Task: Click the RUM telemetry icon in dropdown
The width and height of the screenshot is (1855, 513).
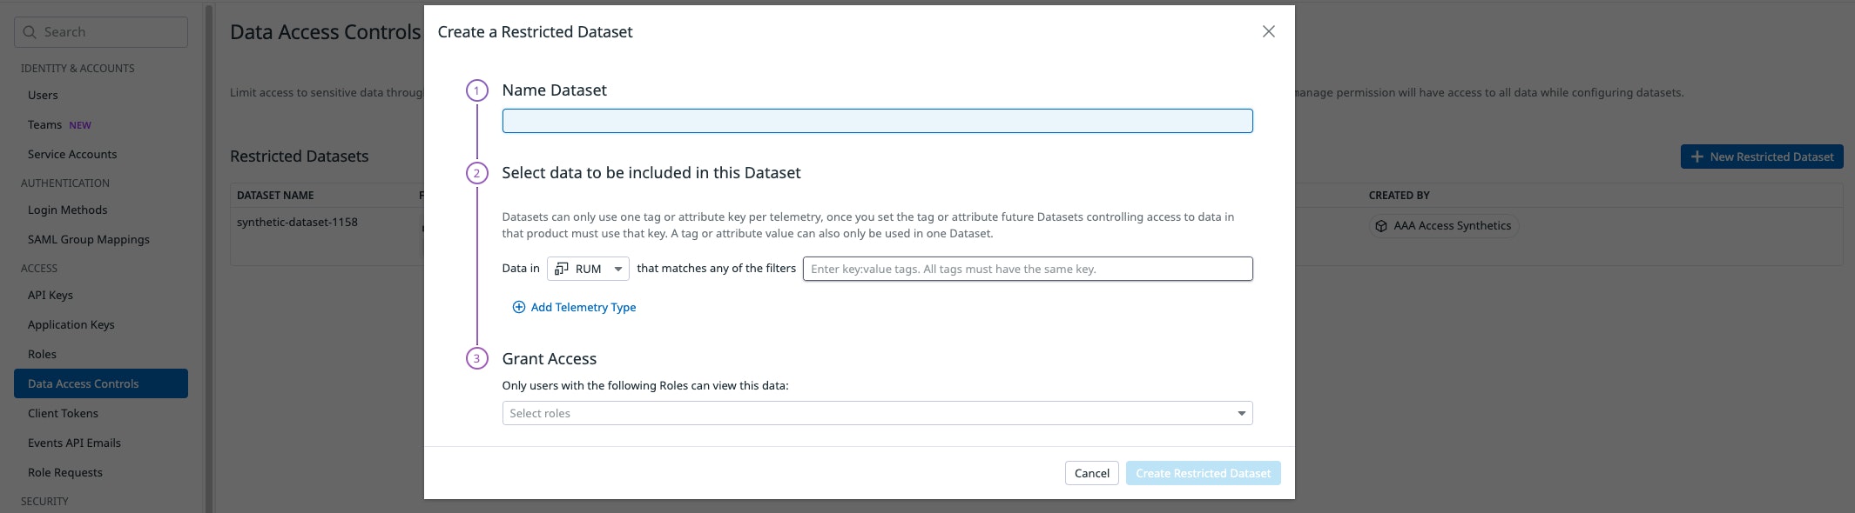Action: pyautogui.click(x=562, y=269)
